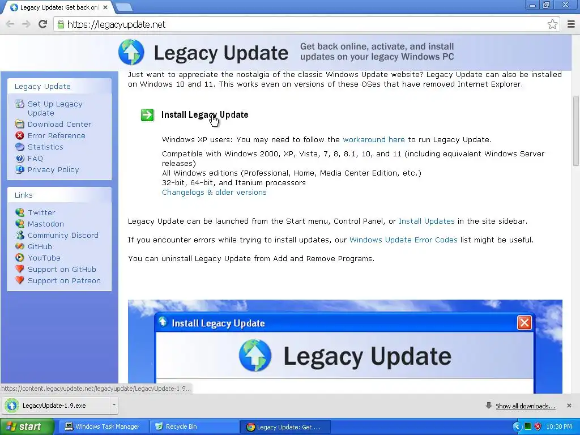Click the installer screenshot image
Viewport: 580px width, 435px height.
[345, 347]
